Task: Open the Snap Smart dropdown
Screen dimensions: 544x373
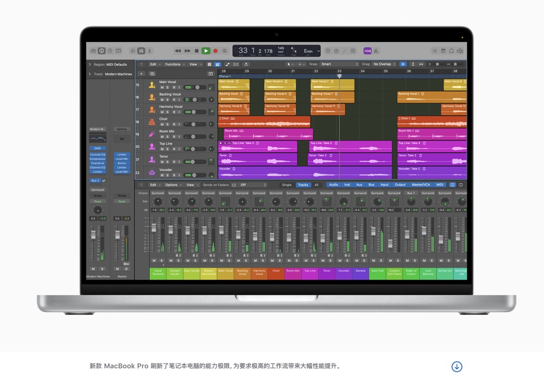Action: point(339,64)
